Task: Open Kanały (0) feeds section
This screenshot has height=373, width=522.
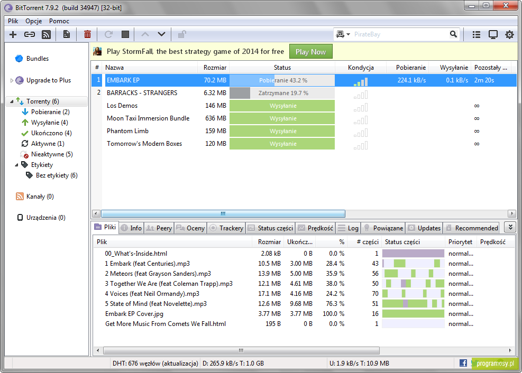Action: pyautogui.click(x=40, y=197)
